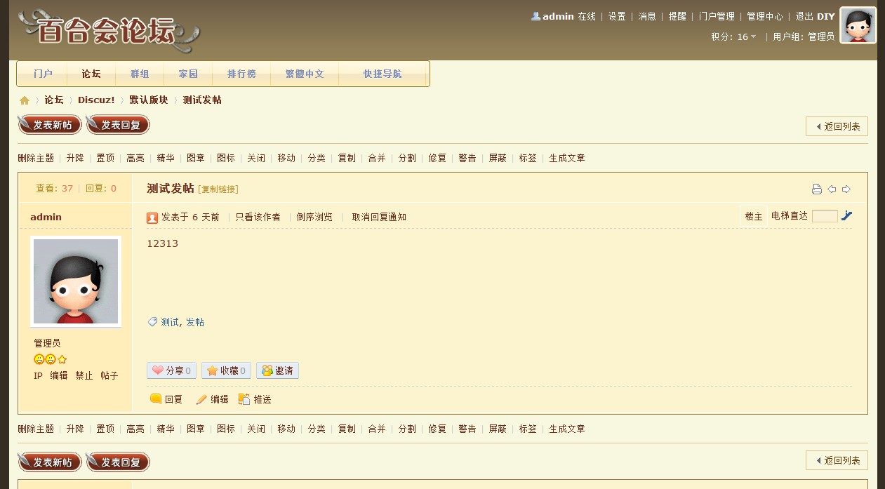885x489 pixels.
Task: Open the 门户 navigation tab
Action: 43,74
